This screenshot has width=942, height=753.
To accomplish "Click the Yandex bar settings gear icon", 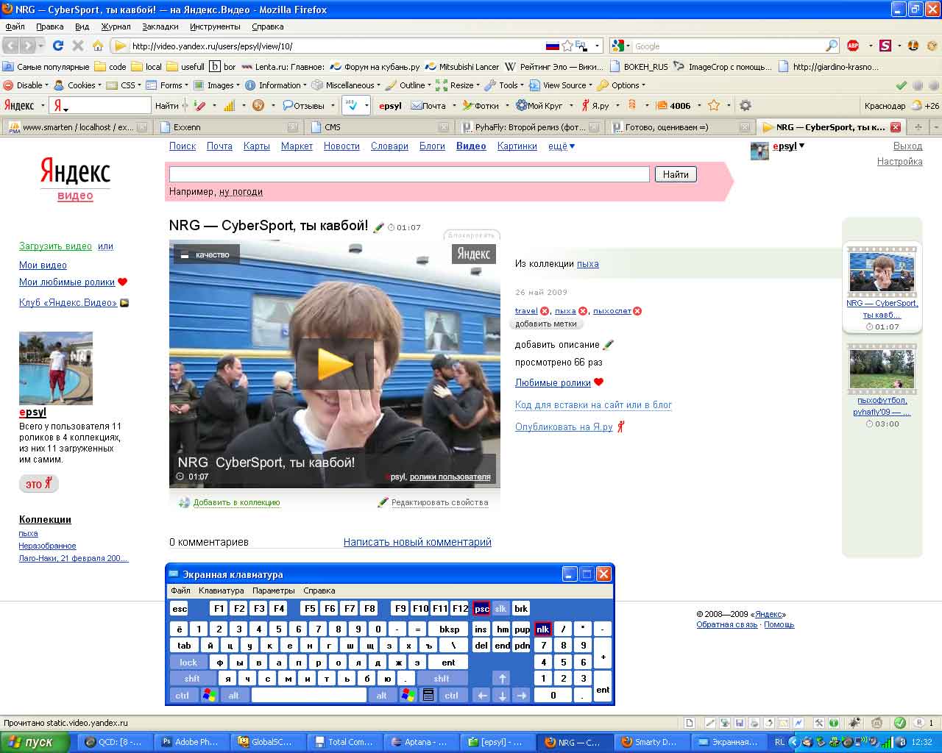I will point(745,105).
